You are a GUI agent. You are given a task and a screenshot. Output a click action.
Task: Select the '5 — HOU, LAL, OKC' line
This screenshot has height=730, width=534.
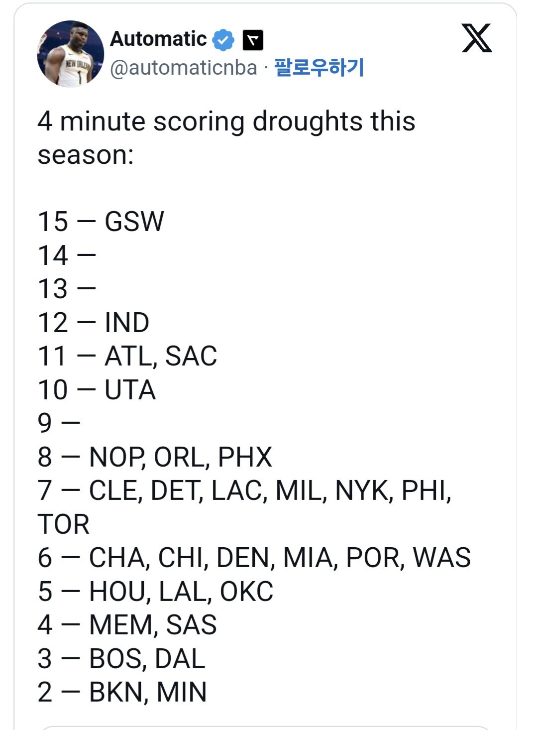[x=155, y=592]
